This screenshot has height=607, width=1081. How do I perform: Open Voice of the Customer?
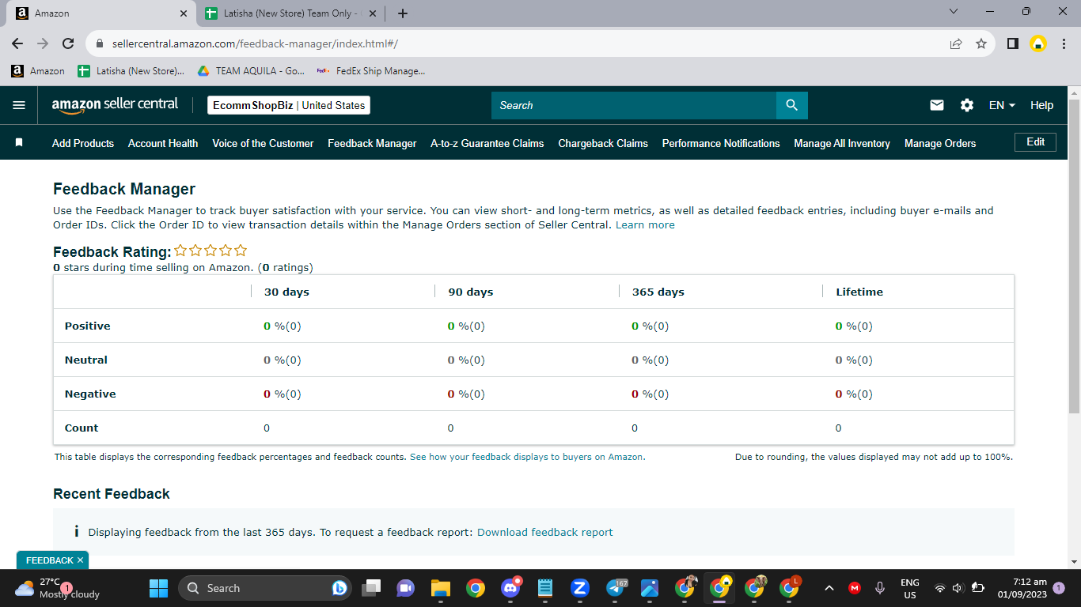(263, 143)
